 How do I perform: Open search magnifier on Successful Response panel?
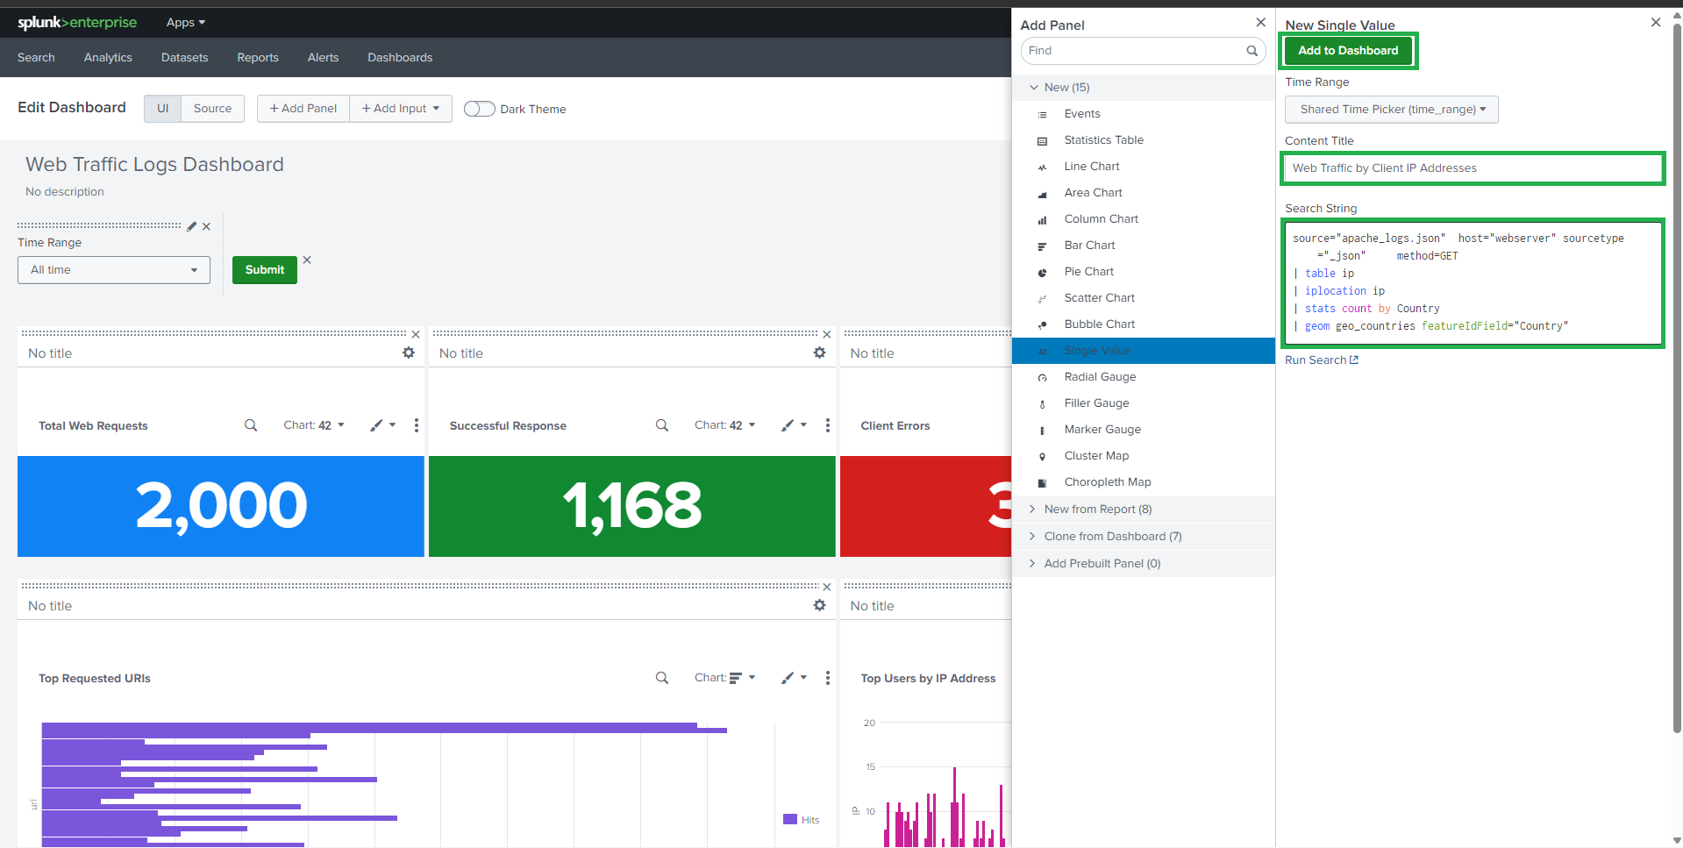pos(661,425)
